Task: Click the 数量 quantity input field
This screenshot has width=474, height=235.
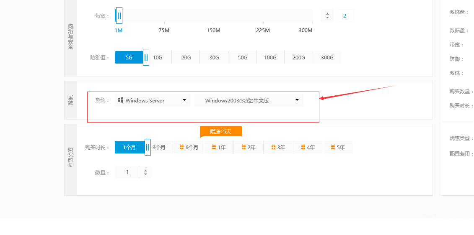Action: 127,172
